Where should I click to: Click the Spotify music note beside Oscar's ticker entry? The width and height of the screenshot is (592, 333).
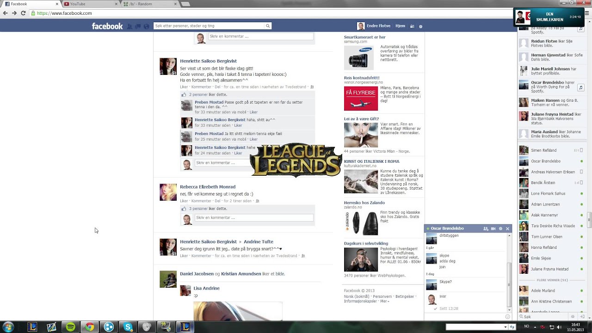(581, 87)
